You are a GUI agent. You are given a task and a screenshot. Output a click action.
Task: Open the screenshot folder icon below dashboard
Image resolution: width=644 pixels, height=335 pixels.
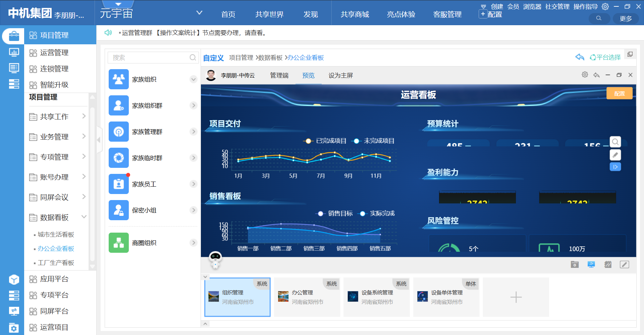point(575,265)
